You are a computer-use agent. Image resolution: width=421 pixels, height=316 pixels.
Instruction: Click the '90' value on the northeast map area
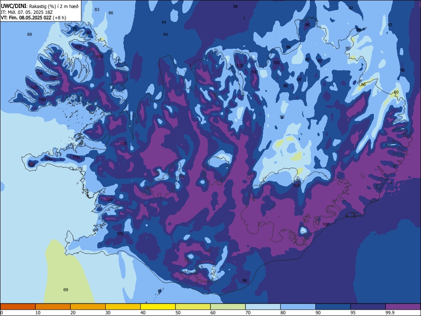click(x=348, y=48)
